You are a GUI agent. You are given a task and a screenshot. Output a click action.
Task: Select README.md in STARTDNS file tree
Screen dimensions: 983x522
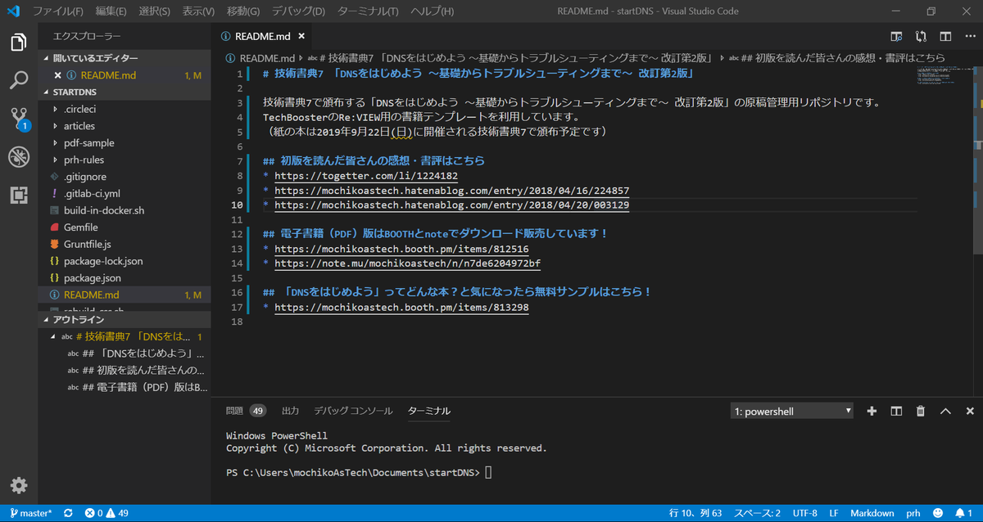point(125,295)
